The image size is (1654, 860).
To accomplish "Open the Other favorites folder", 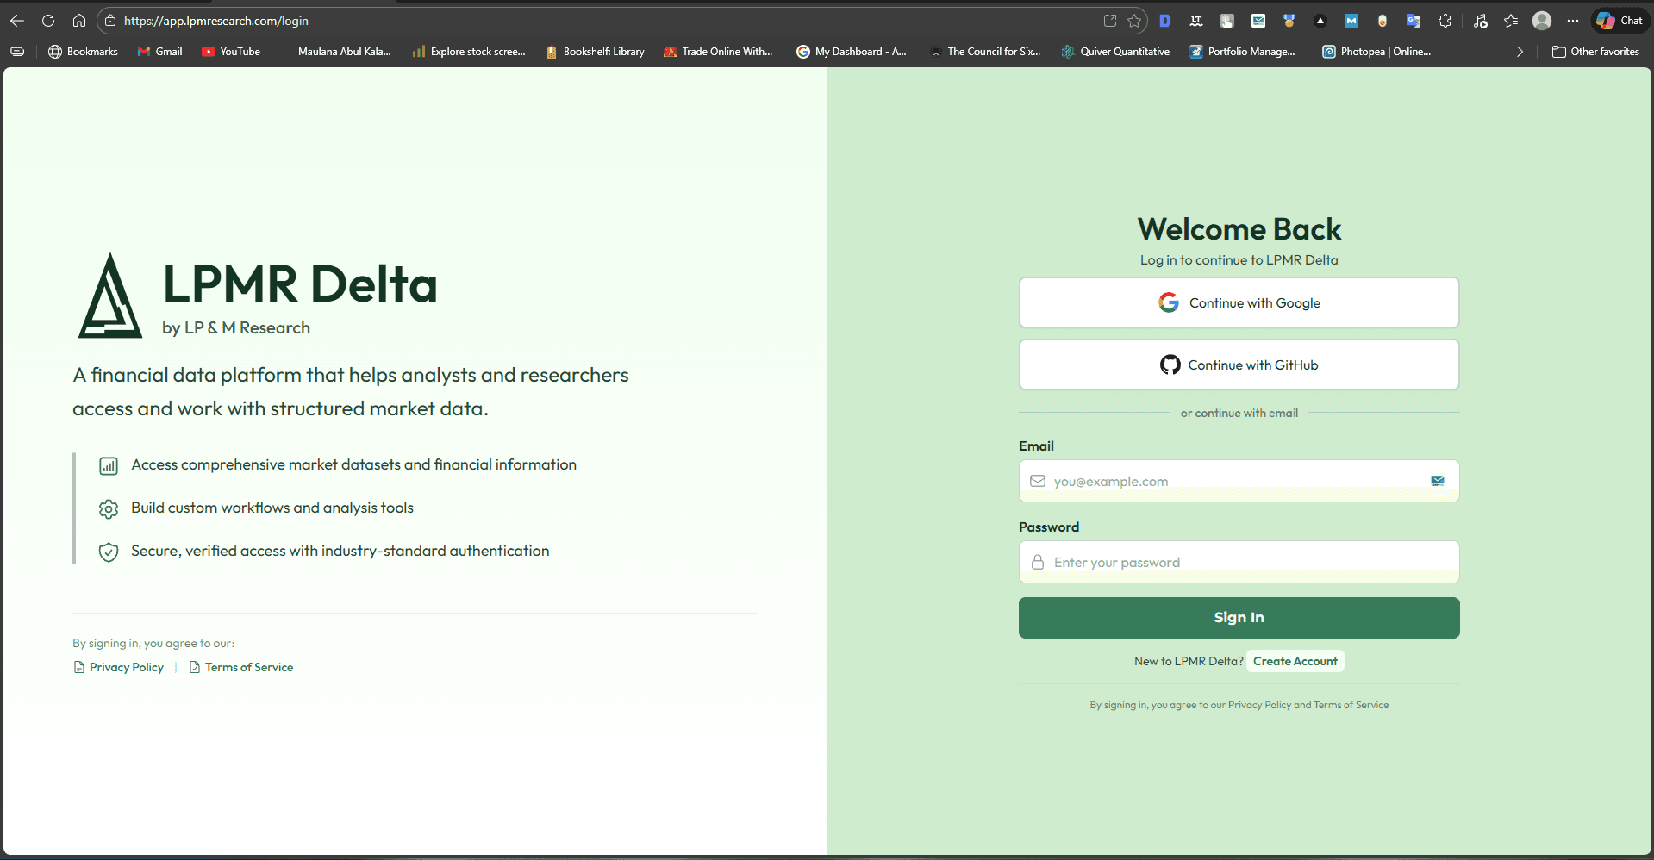I will 1595,52.
